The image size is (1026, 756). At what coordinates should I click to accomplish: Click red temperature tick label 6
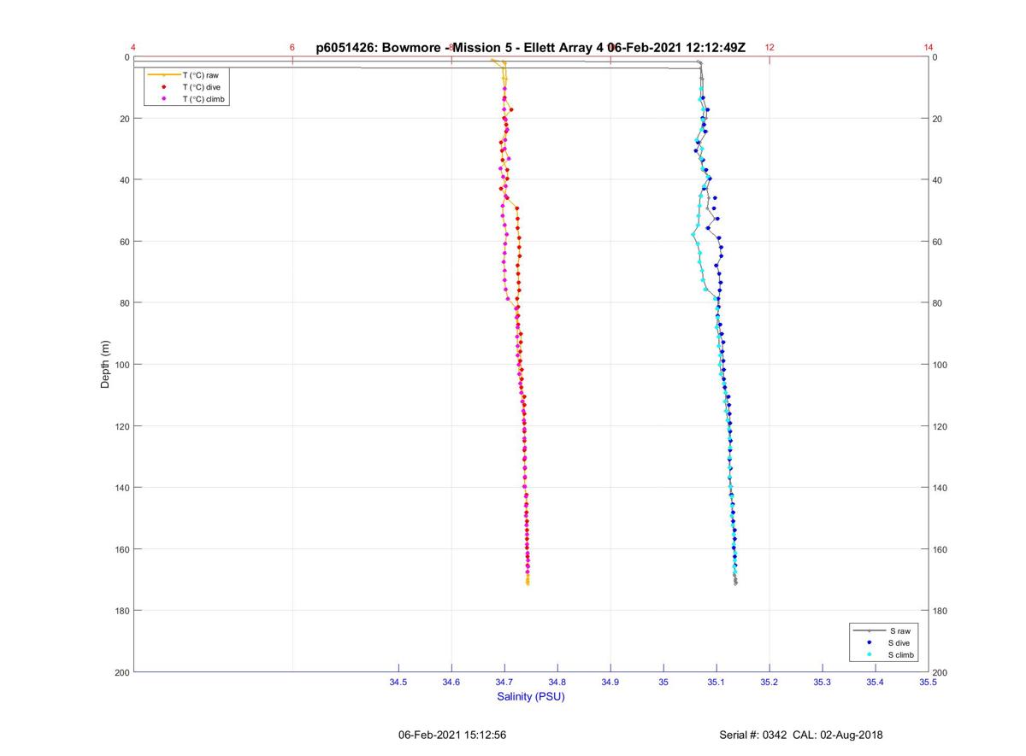coord(292,48)
